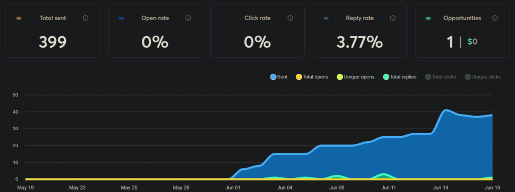
Task: Enable the Total clicks legend series
Action: [x=441, y=77]
